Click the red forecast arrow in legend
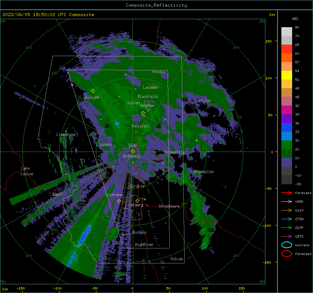Viewport: 313px width, 293px height. 287,193
